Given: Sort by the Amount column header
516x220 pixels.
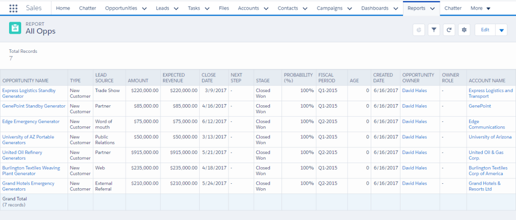Looking at the screenshot, I should click(138, 80).
